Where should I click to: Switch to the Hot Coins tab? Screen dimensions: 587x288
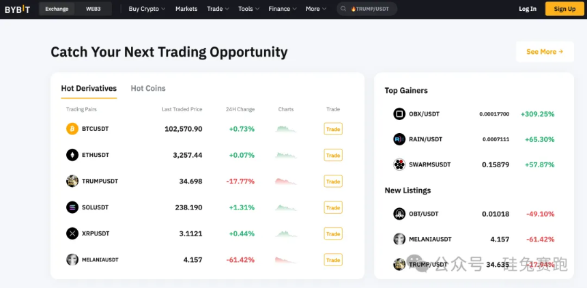point(148,89)
